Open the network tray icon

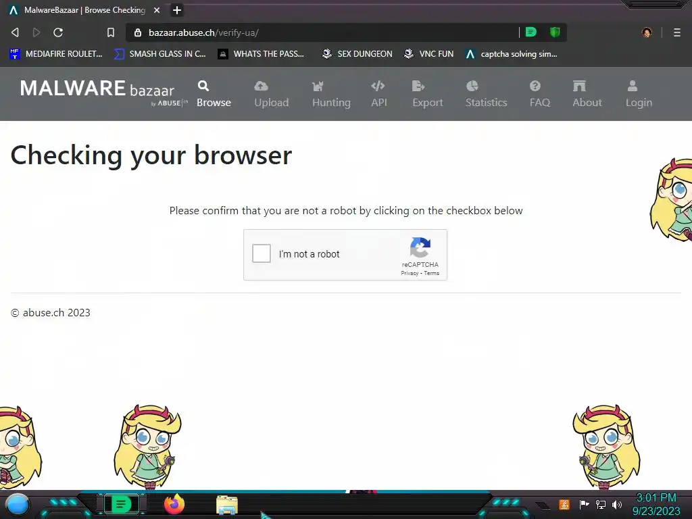tap(600, 504)
